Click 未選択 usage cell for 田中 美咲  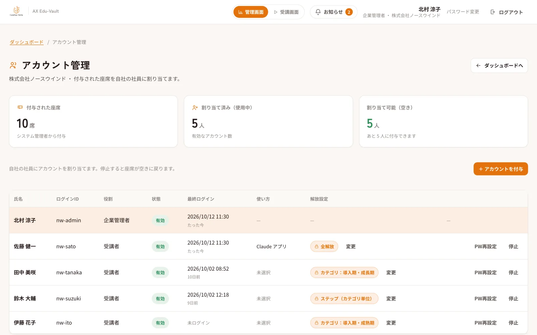(x=263, y=273)
